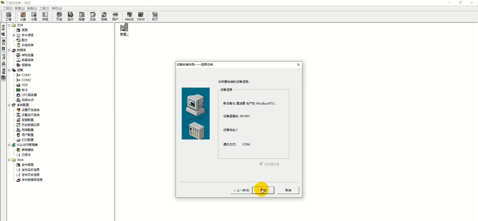
Task: Click the 完成 finish button
Action: (x=263, y=190)
